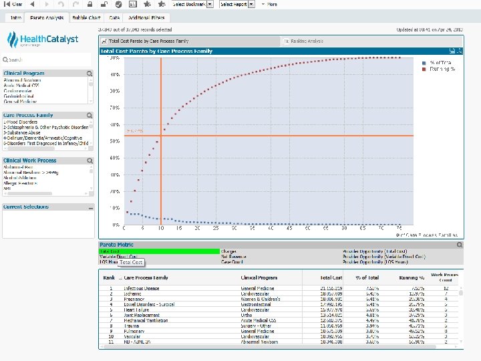The width and height of the screenshot is (481, 361).
Task: Sort by Running % column header
Action: (x=412, y=278)
